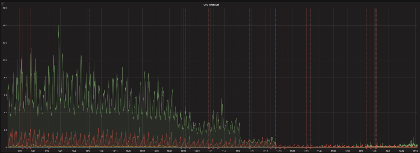420x153 pixels.
Task: Click the blue annotation marker before 10/26
Action: (181, 148)
